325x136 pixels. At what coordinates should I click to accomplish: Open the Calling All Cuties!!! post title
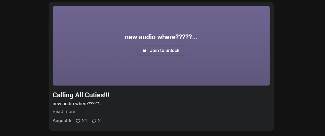81,95
